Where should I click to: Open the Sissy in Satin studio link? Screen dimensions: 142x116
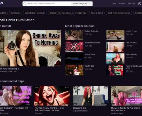(89, 54)
